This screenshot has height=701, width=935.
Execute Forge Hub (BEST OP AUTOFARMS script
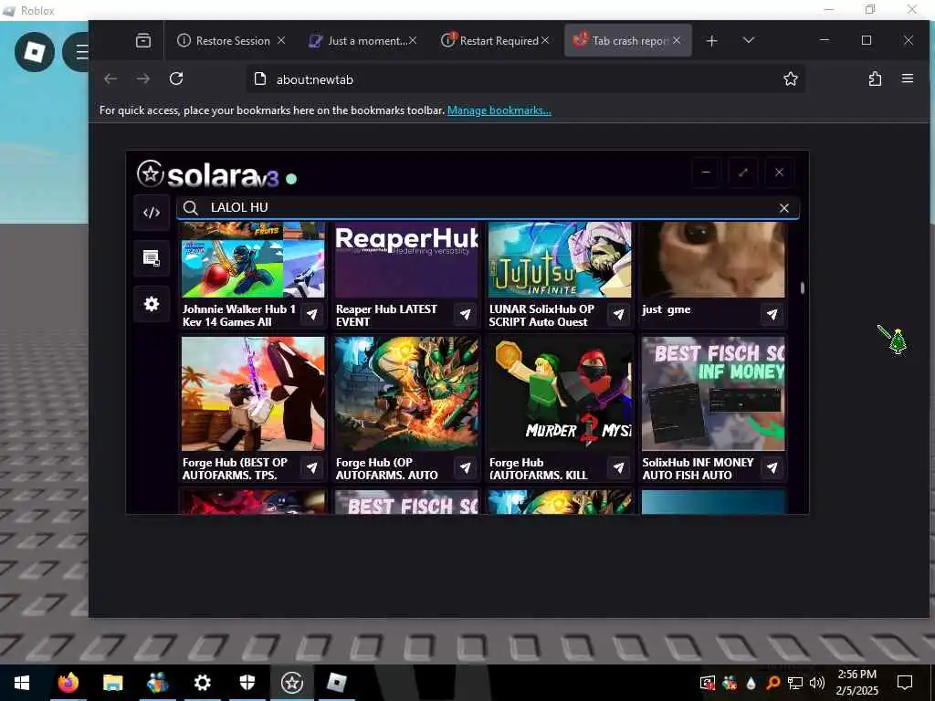point(312,467)
